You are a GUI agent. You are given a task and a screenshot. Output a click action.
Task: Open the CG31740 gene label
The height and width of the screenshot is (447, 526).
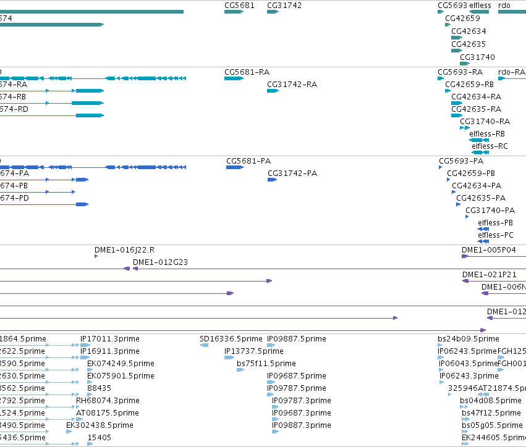(477, 57)
